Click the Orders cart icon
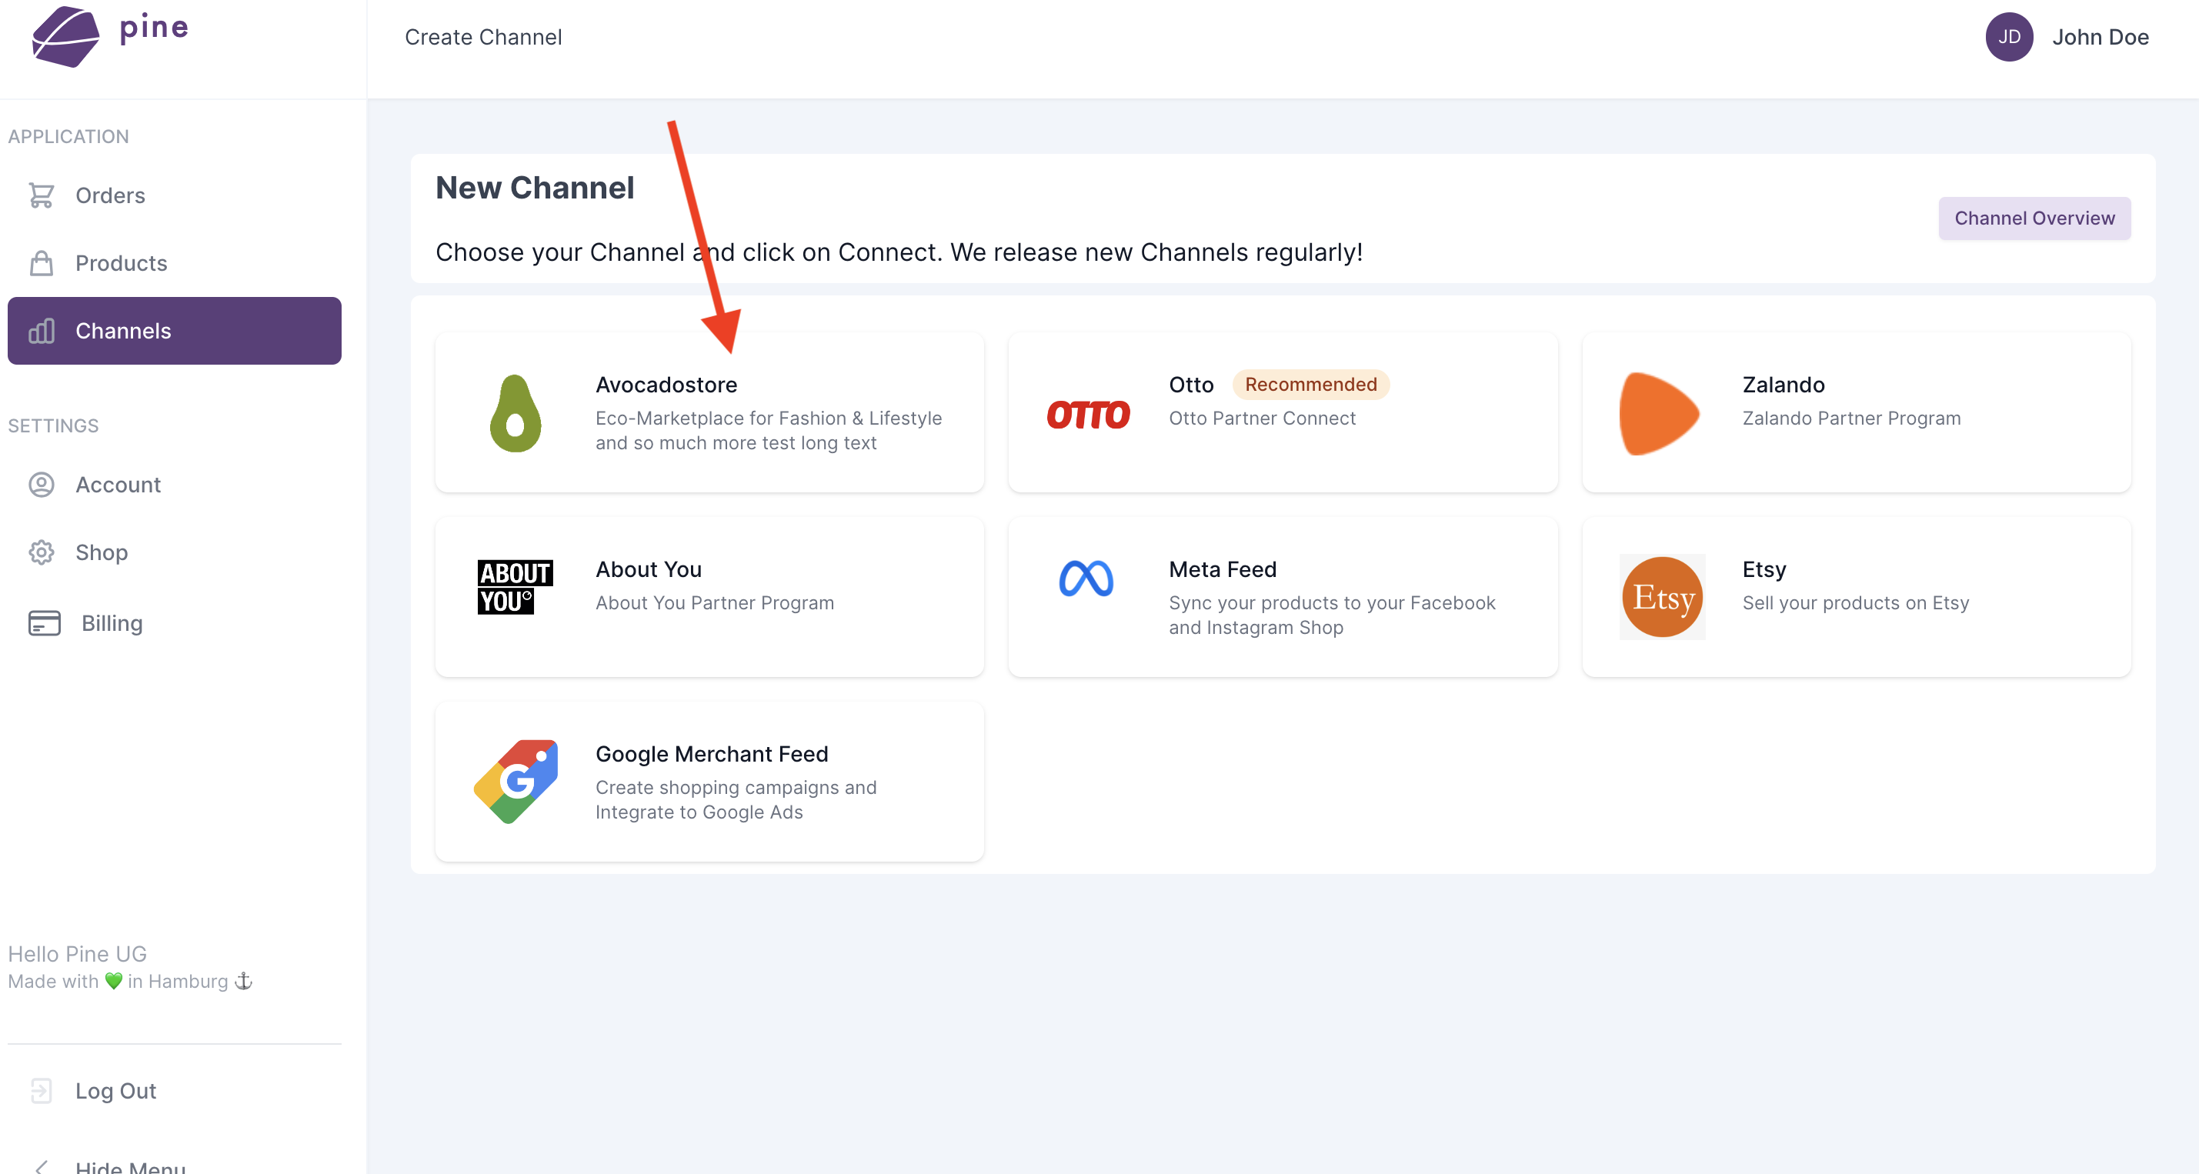This screenshot has height=1174, width=2199. click(41, 195)
